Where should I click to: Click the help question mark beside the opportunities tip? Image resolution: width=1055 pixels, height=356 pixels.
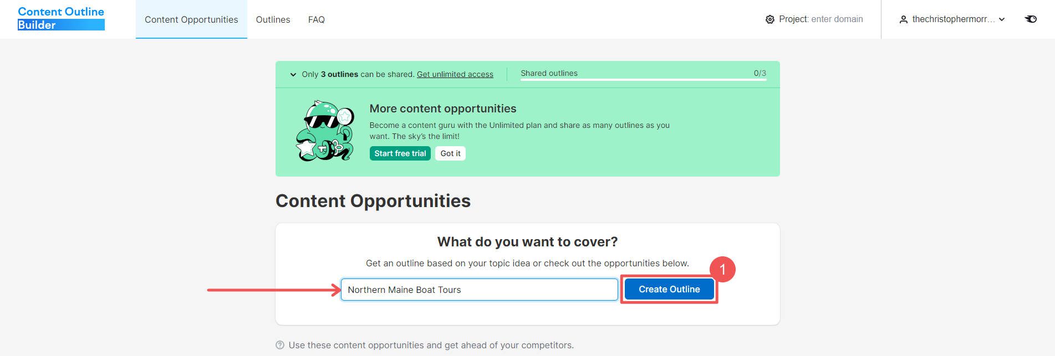(x=279, y=345)
